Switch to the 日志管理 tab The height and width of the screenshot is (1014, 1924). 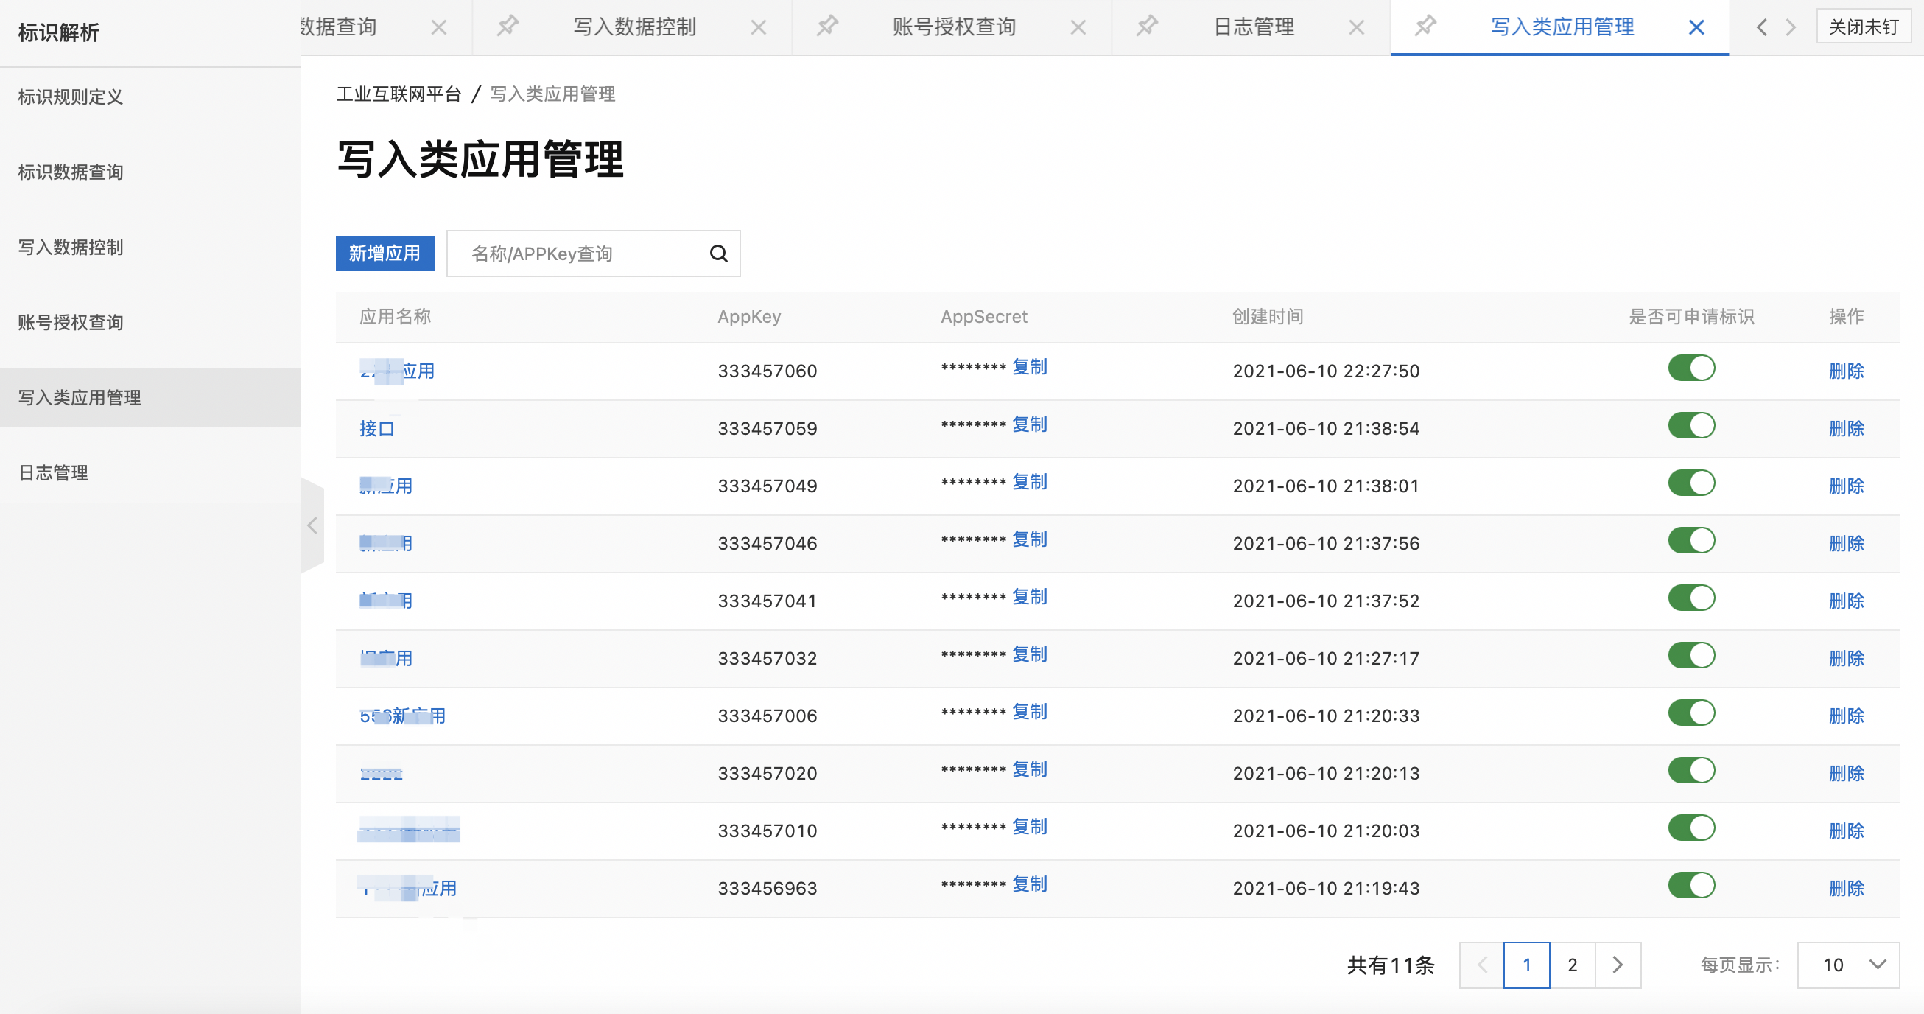pos(1254,27)
